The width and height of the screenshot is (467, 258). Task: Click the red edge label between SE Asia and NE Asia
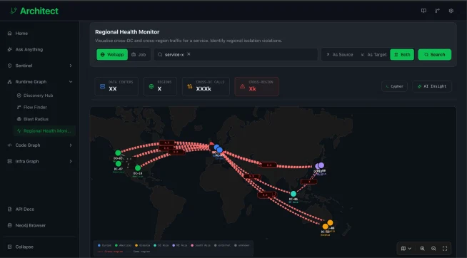click(x=309, y=182)
